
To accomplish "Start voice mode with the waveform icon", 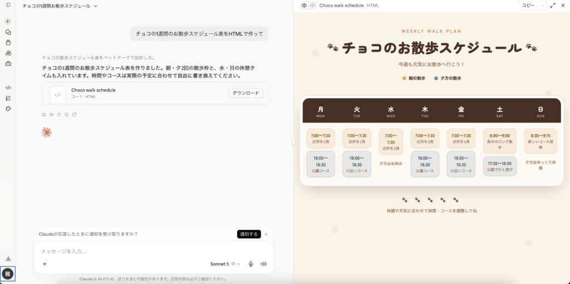I will point(263,264).
